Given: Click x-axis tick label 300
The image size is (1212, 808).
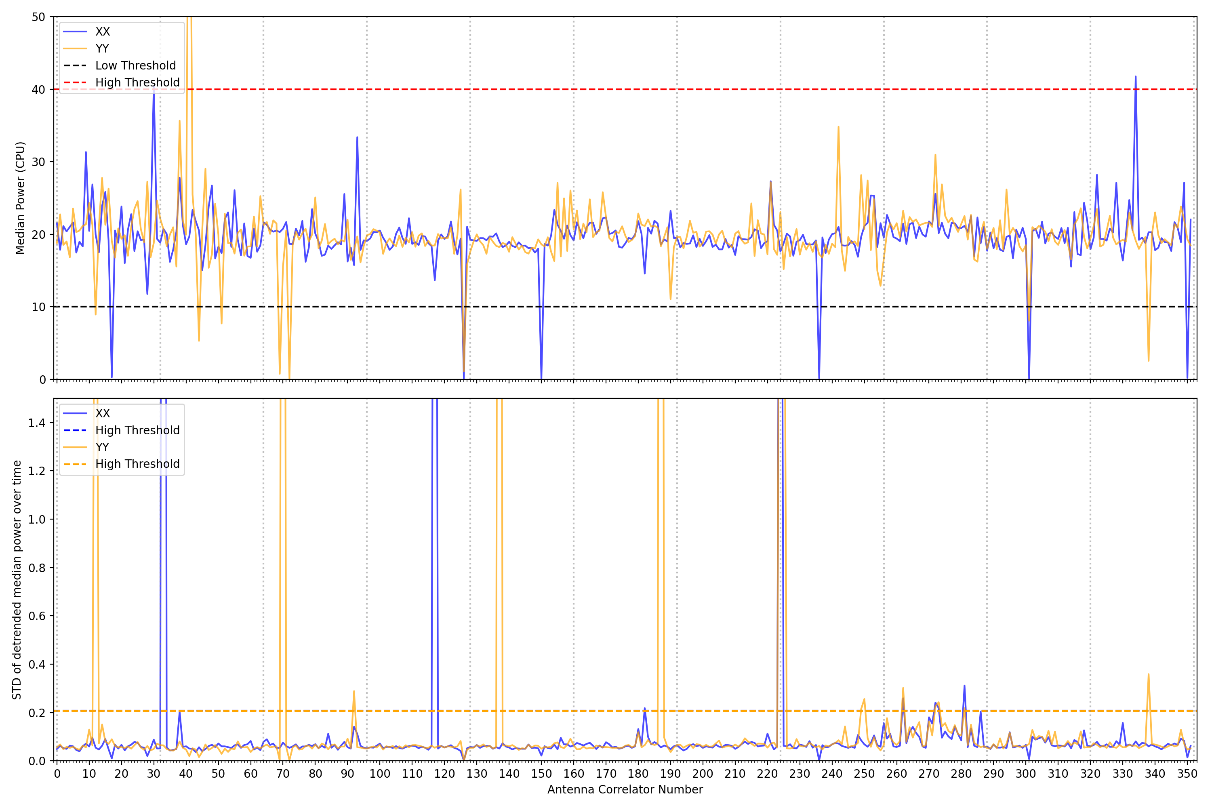Looking at the screenshot, I should [1025, 774].
